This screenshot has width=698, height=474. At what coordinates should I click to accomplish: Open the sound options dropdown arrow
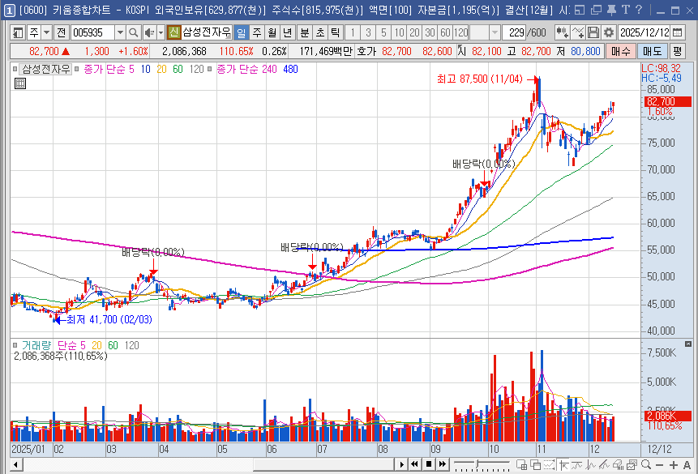point(161,32)
